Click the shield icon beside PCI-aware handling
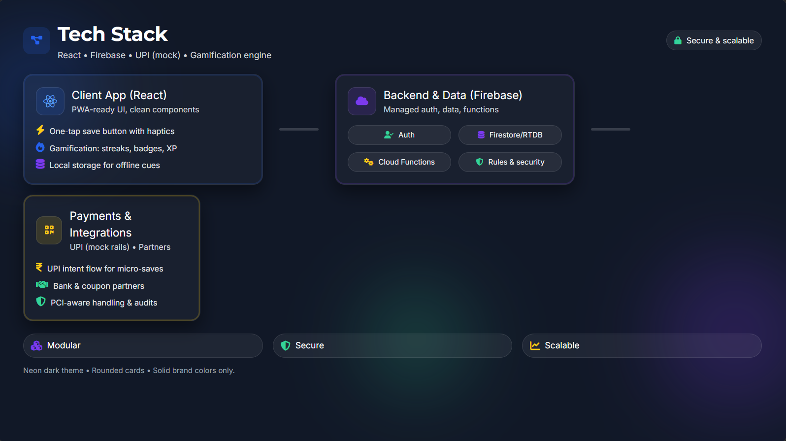 [41, 301]
